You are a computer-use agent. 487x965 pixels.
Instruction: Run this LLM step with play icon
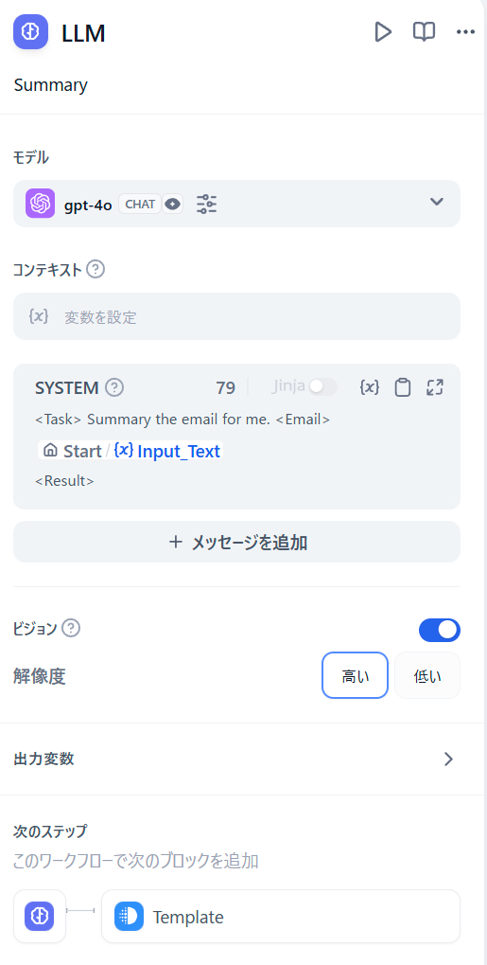[x=382, y=32]
